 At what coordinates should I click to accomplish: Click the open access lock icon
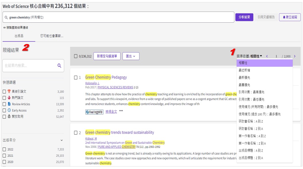pyautogui.click(x=9, y=116)
